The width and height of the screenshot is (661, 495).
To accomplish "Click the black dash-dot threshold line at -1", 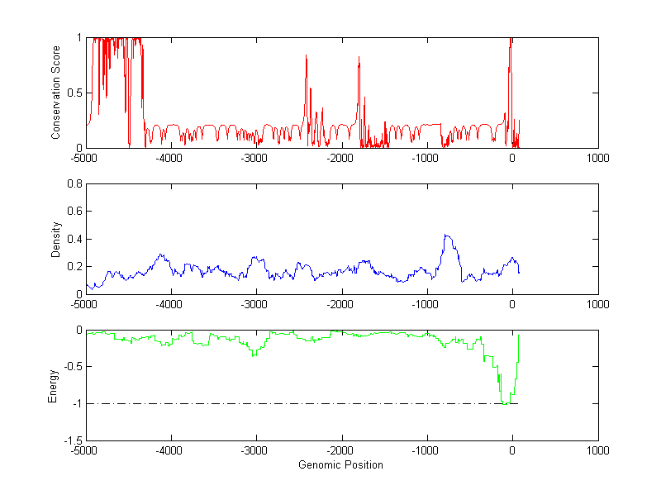I will tap(289, 403).
